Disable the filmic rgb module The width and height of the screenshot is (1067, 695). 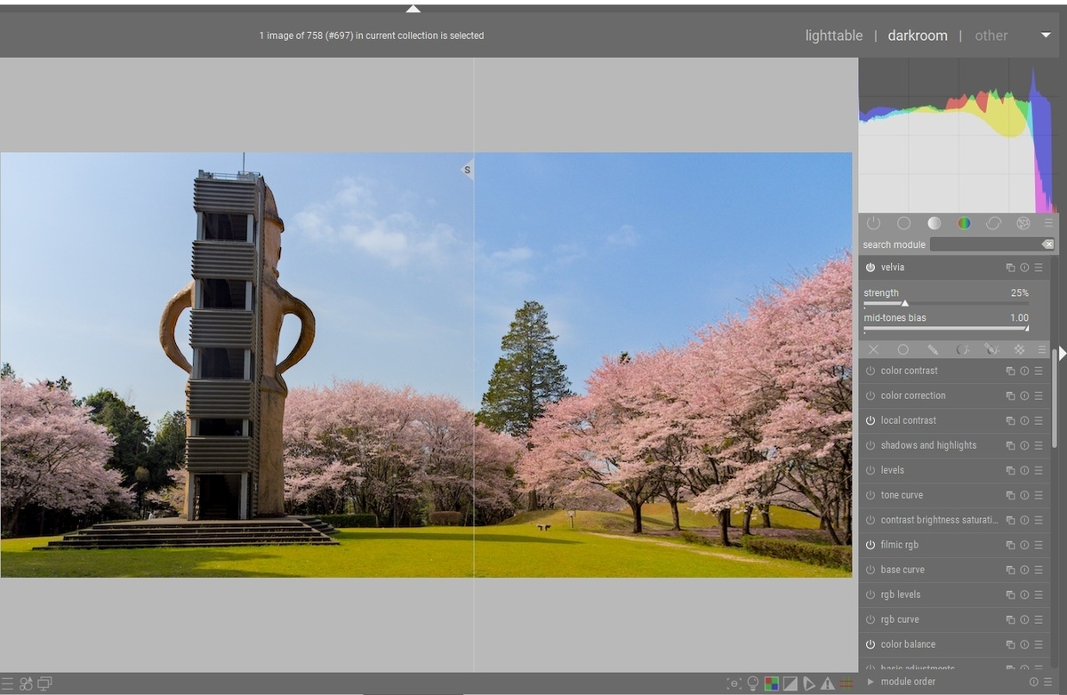click(x=872, y=544)
